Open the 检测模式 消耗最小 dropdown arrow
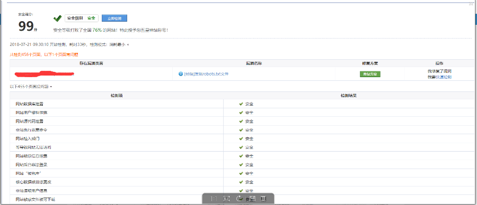Screen dimensions: 477x205 tap(127, 45)
